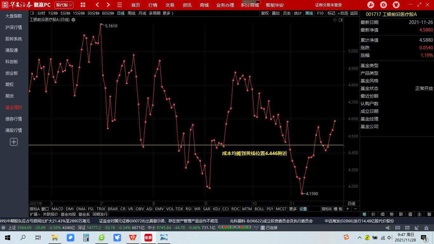Open the 模板 template selector
This screenshot has height=244, width=434.
tap(338, 209)
